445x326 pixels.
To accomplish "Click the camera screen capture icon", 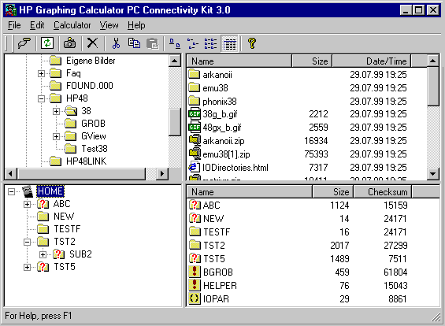I will [x=69, y=43].
